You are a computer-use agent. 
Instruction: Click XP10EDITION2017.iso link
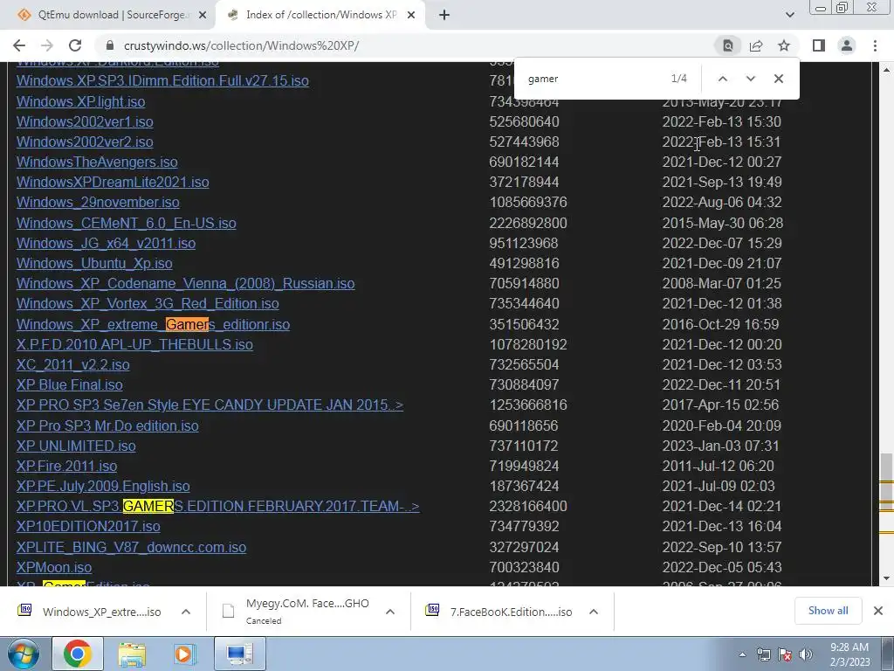pyautogui.click(x=88, y=526)
